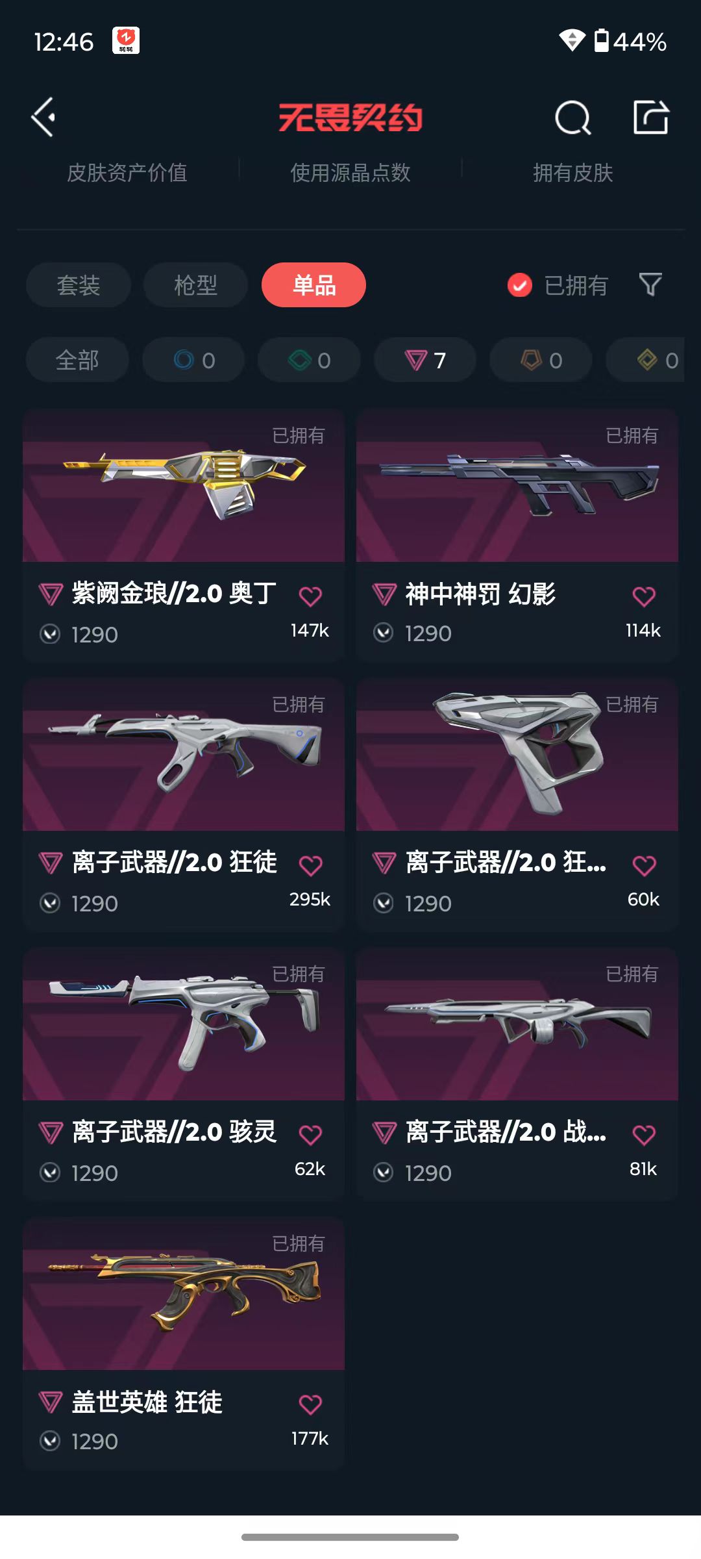The width and height of the screenshot is (701, 1559).
Task: Open 使用源晶点数 section
Action: [x=350, y=173]
